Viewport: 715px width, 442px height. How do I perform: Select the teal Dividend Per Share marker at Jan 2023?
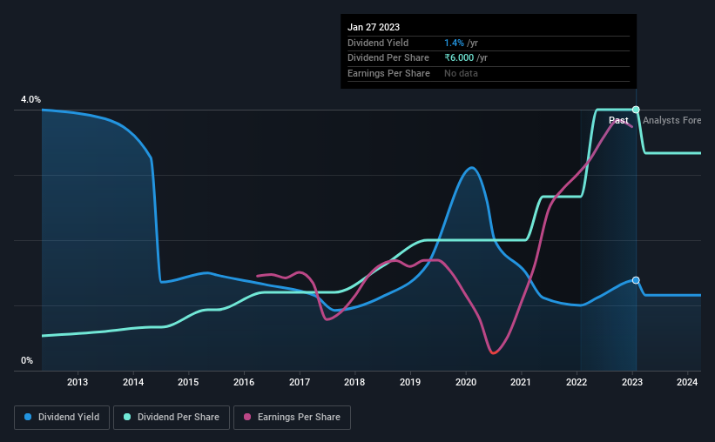[636, 110]
